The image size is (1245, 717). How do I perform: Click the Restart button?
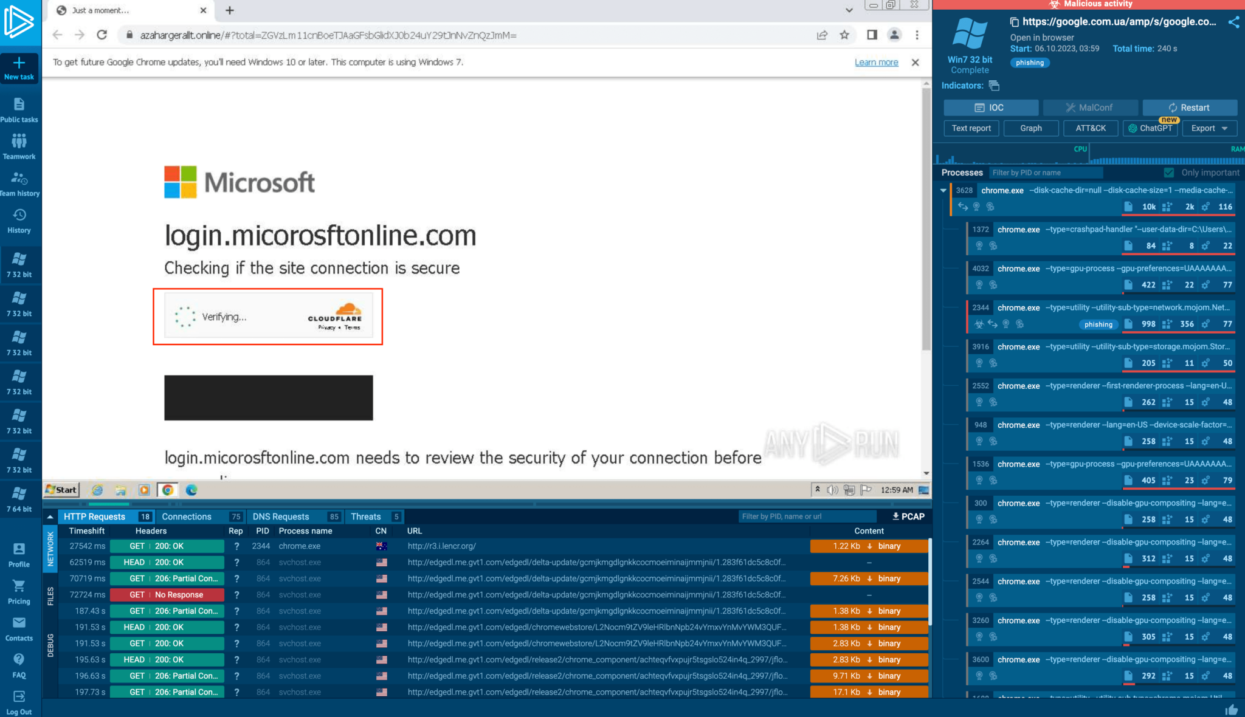[x=1190, y=108]
